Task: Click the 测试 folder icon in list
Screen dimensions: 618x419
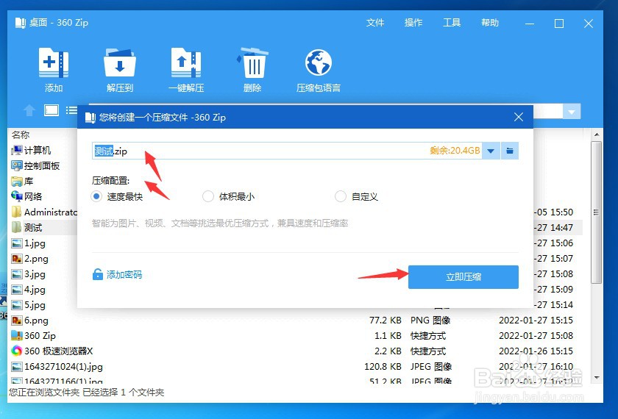Action: click(x=16, y=227)
